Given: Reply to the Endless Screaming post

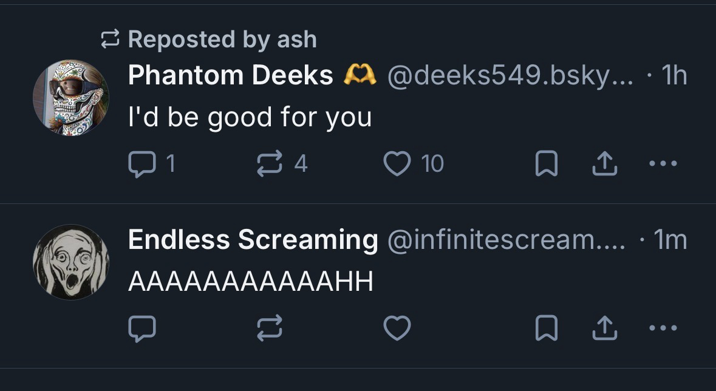Looking at the screenshot, I should (x=143, y=328).
